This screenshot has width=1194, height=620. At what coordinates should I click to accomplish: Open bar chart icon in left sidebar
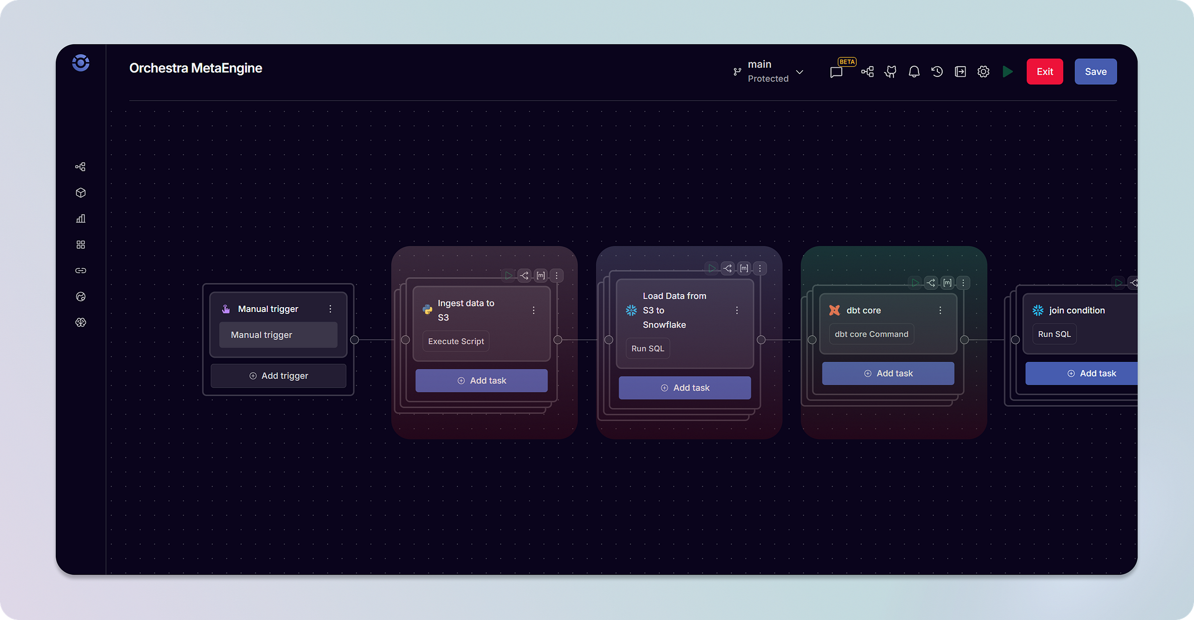[81, 218]
